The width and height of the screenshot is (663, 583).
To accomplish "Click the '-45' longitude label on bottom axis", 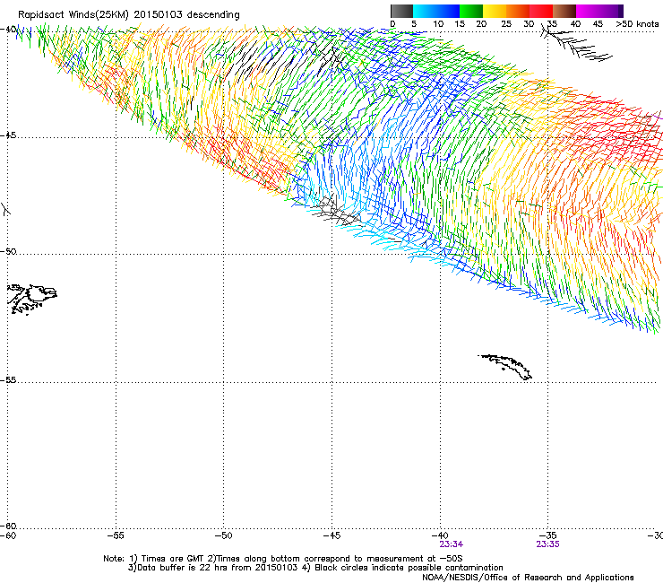I will tap(331, 535).
